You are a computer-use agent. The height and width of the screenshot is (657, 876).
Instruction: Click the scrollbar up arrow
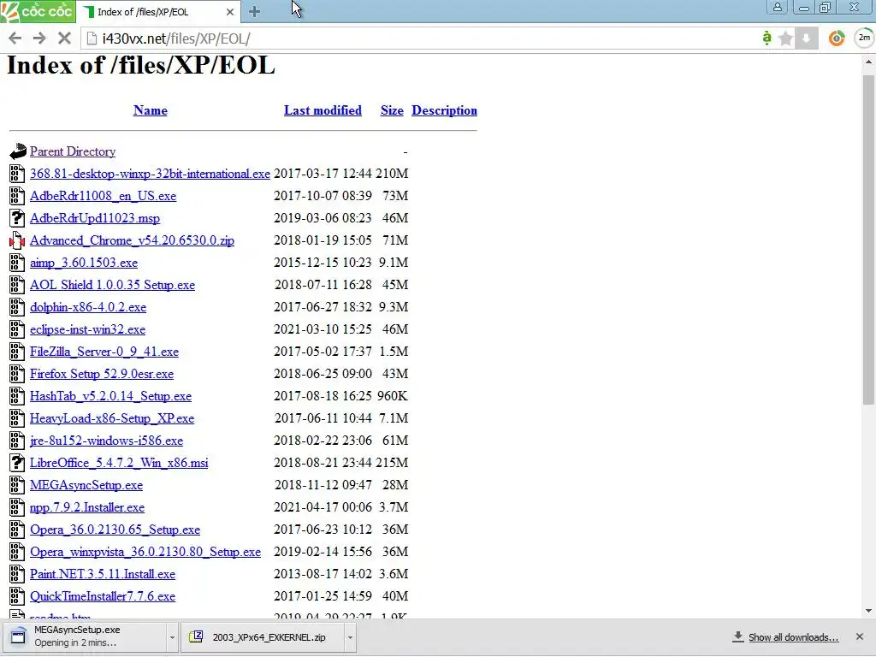click(868, 62)
